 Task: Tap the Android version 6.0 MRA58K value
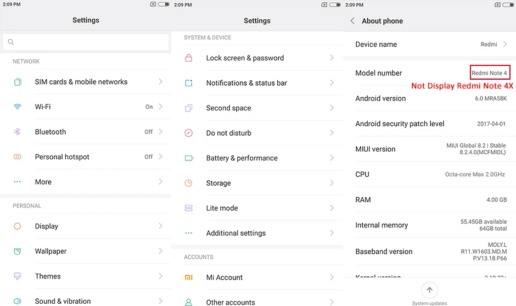click(x=491, y=98)
